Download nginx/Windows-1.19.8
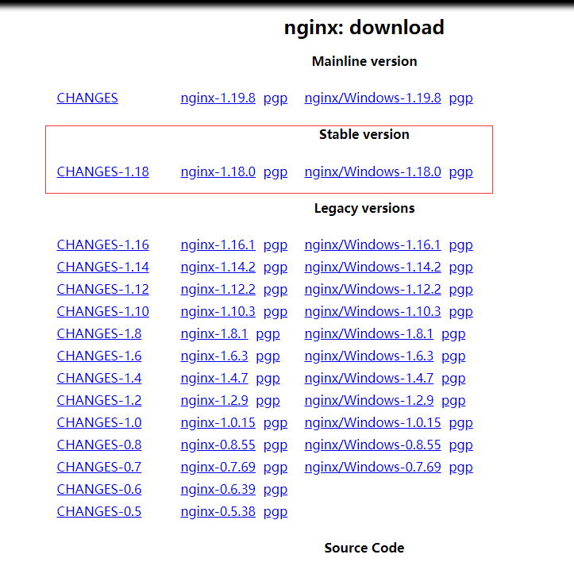574x566 pixels. [372, 98]
